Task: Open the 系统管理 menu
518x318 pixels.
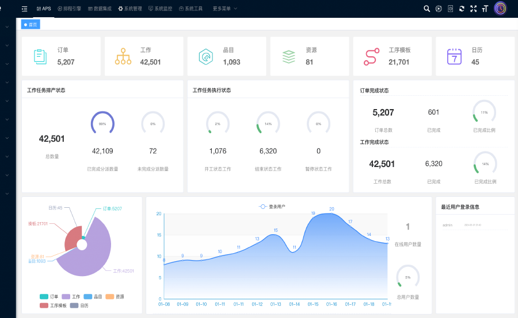Action: pos(130,9)
